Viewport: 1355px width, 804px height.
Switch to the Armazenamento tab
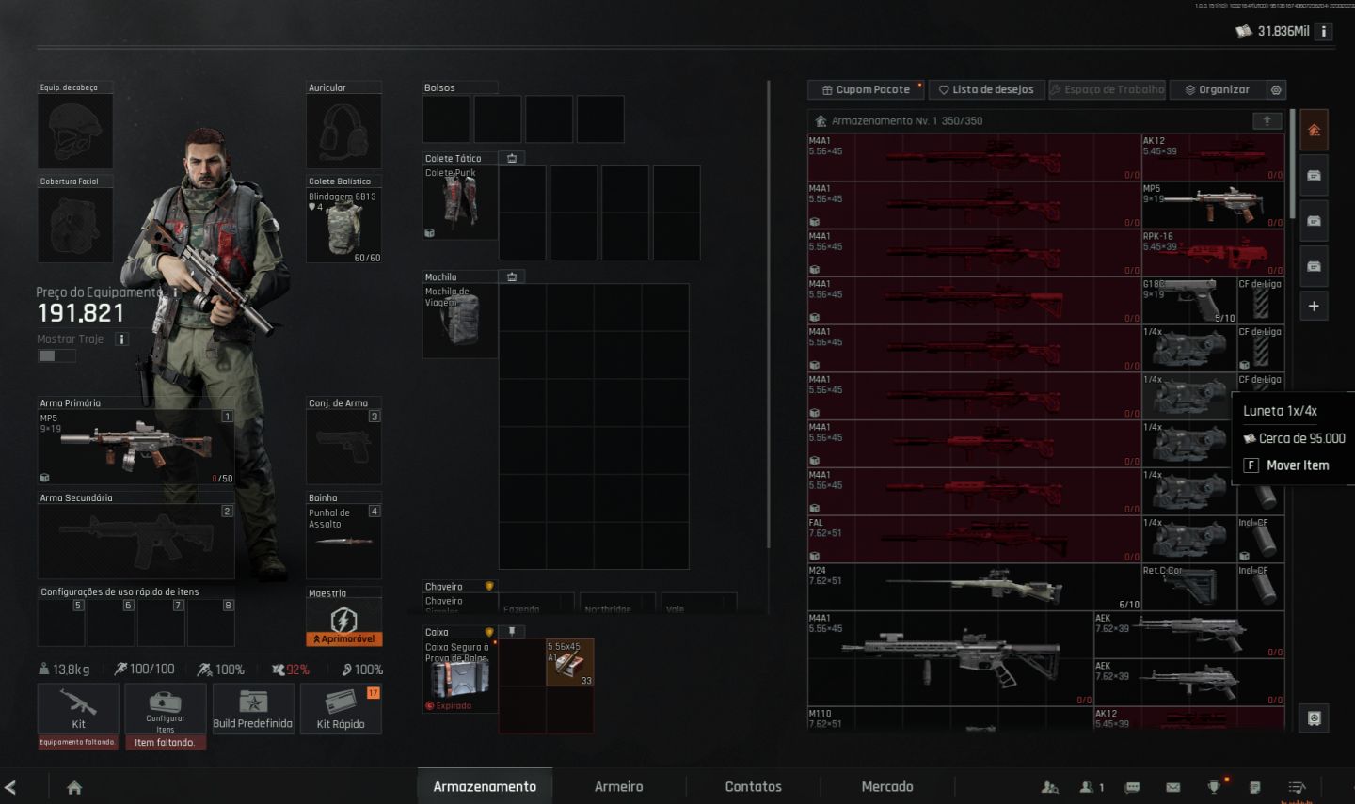coord(485,786)
